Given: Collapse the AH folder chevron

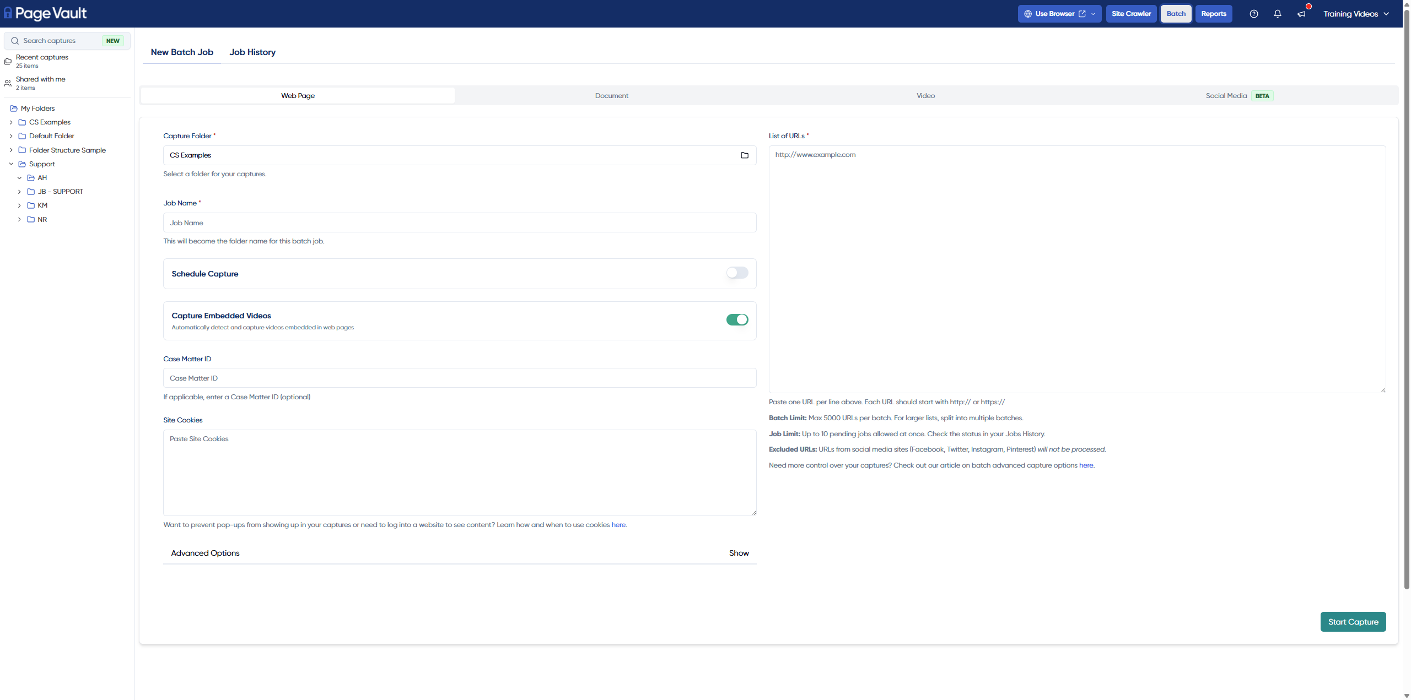Looking at the screenshot, I should [x=19, y=178].
